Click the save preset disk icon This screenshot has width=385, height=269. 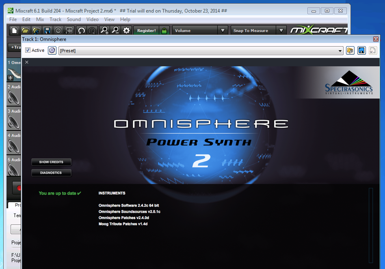click(361, 51)
